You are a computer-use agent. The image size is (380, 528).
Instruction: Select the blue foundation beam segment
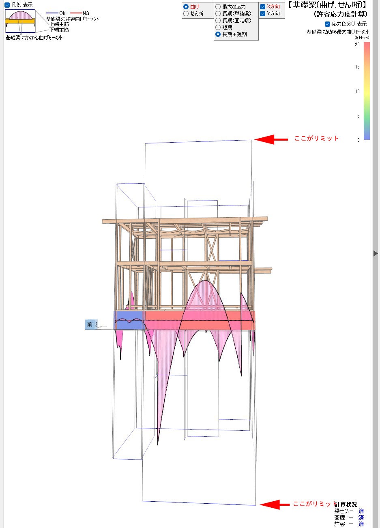[129, 320]
